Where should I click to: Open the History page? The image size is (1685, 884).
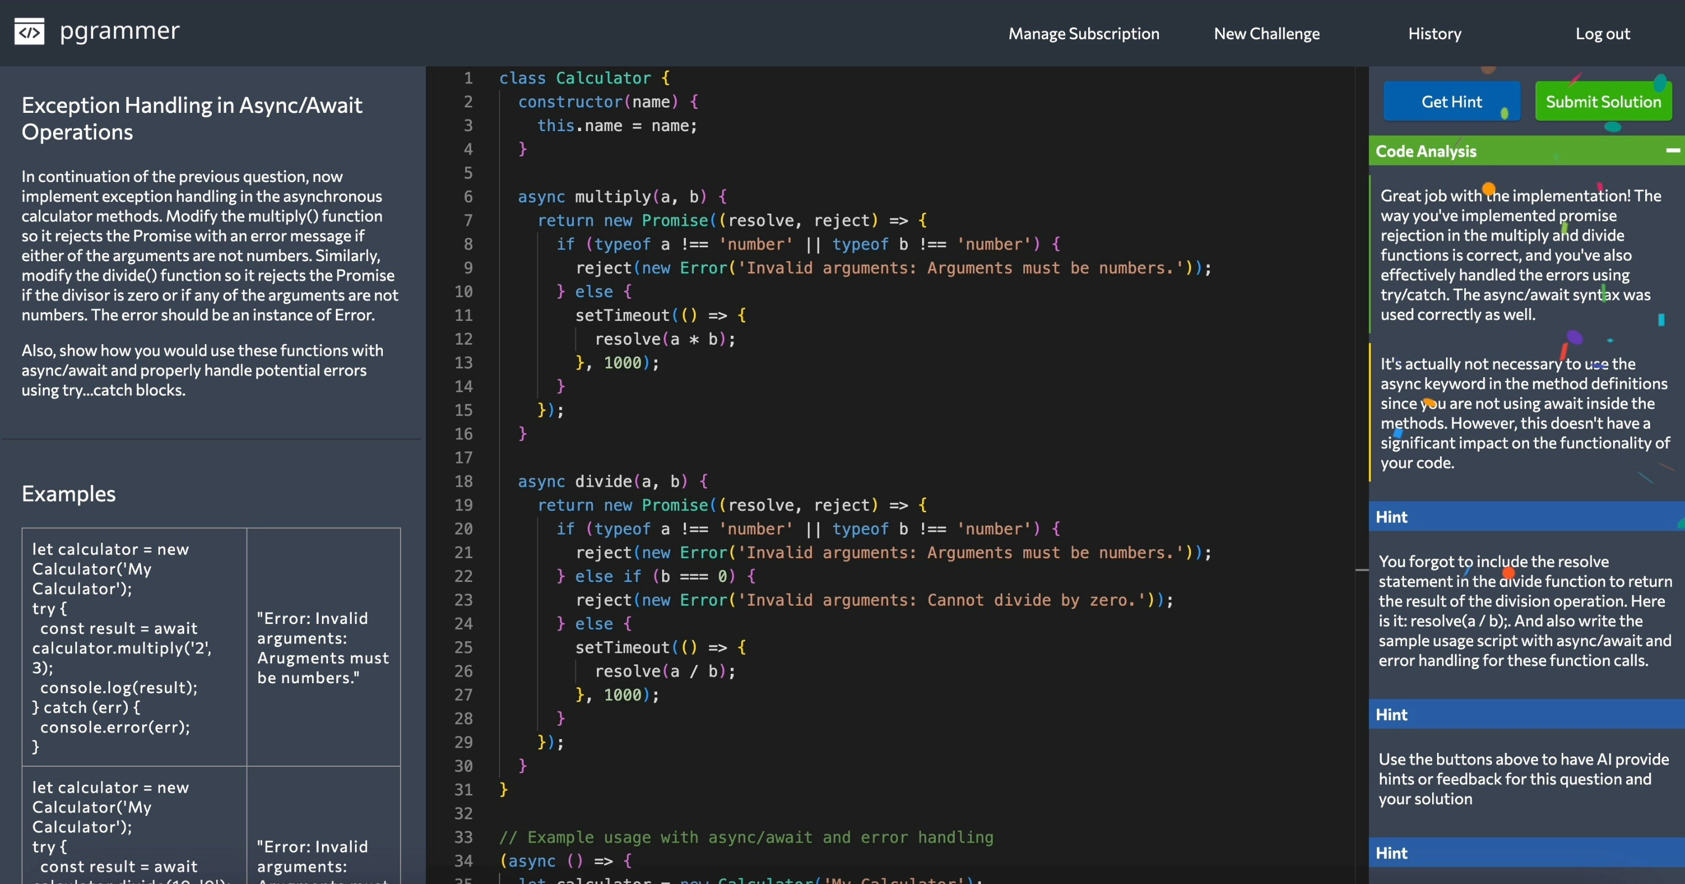pyautogui.click(x=1434, y=33)
